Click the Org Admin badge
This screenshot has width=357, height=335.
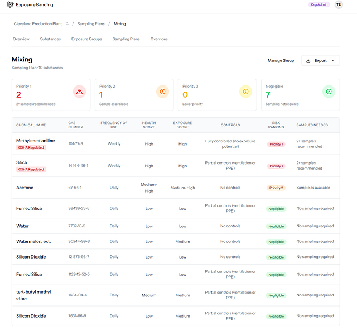click(319, 4)
